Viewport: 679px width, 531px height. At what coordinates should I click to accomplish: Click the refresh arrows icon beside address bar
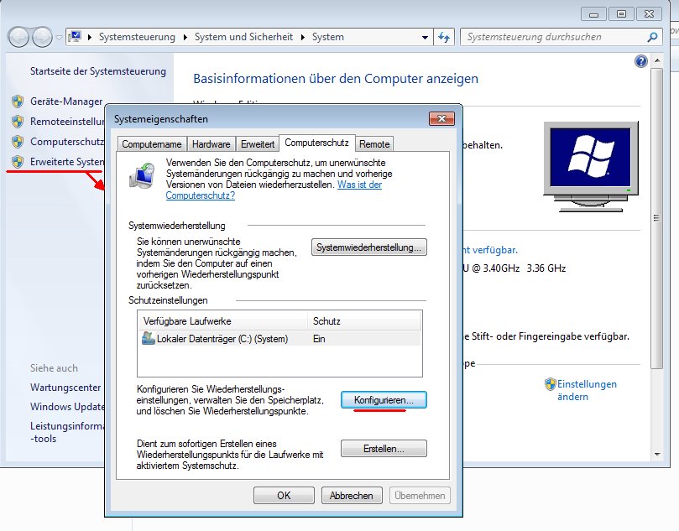(x=444, y=37)
